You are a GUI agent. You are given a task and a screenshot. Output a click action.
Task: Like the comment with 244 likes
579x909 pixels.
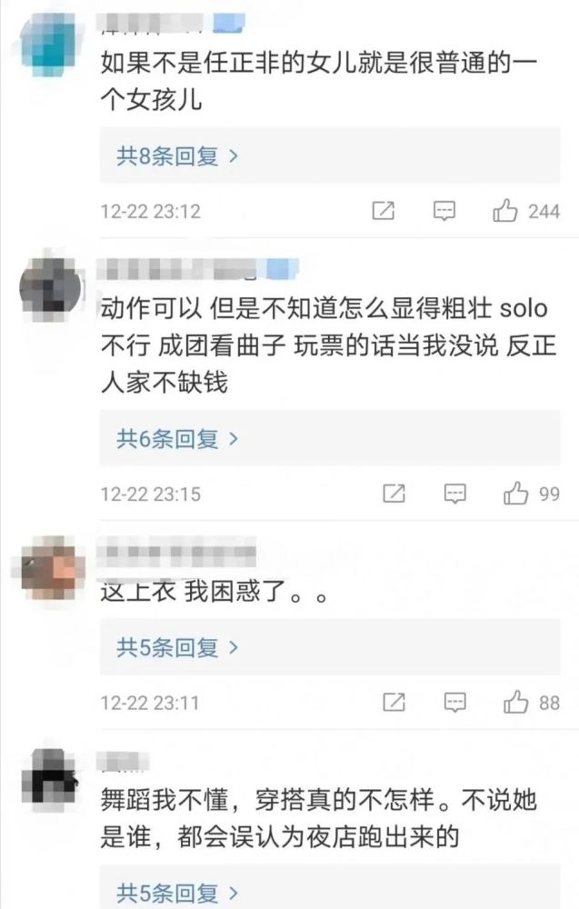click(504, 211)
